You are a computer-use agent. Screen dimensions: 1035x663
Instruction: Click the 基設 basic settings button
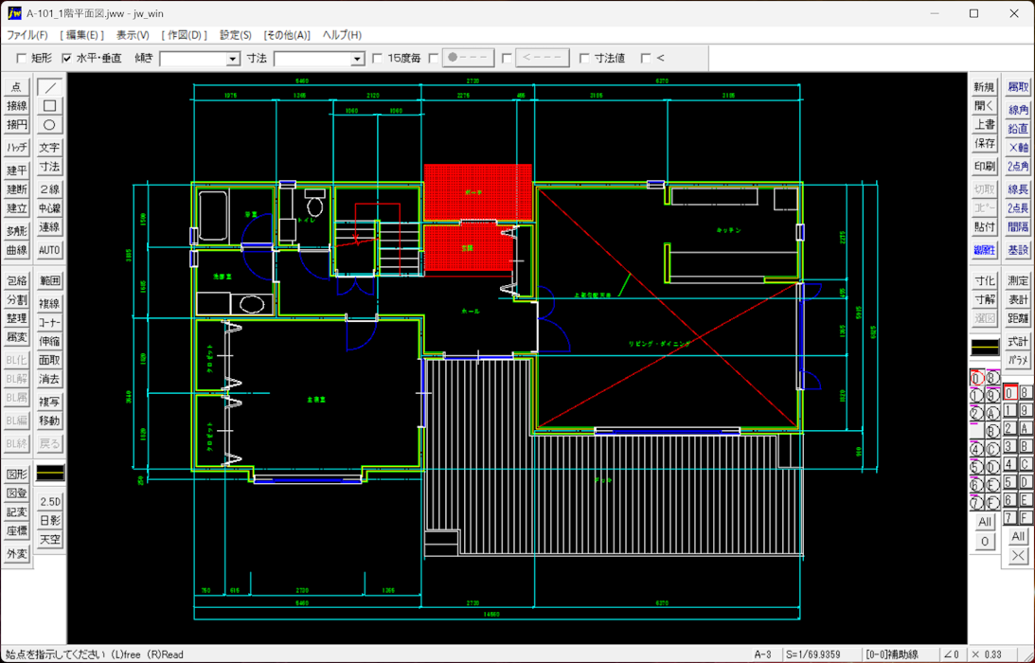1018,250
